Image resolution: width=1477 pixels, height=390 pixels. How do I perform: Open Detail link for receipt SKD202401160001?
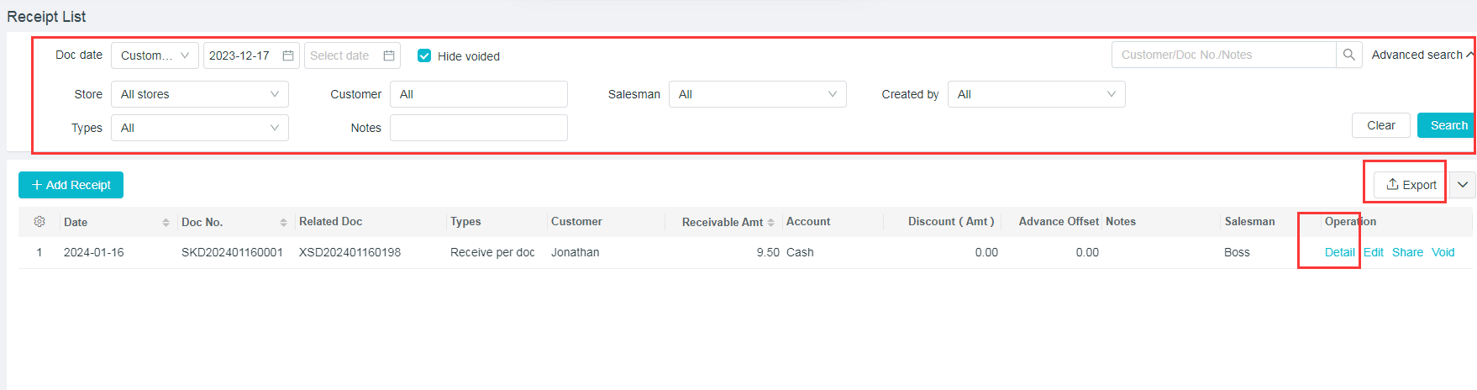[1339, 252]
